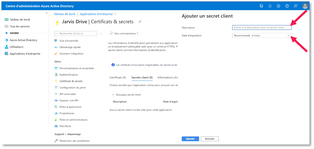Pin the Jarvis Drive blade
The image size is (314, 149).
(x=140, y=22)
